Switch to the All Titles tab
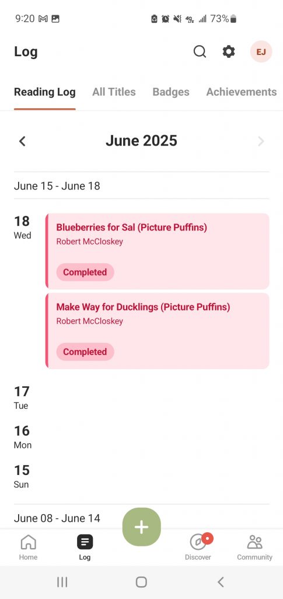This screenshot has height=599, width=283. [114, 92]
